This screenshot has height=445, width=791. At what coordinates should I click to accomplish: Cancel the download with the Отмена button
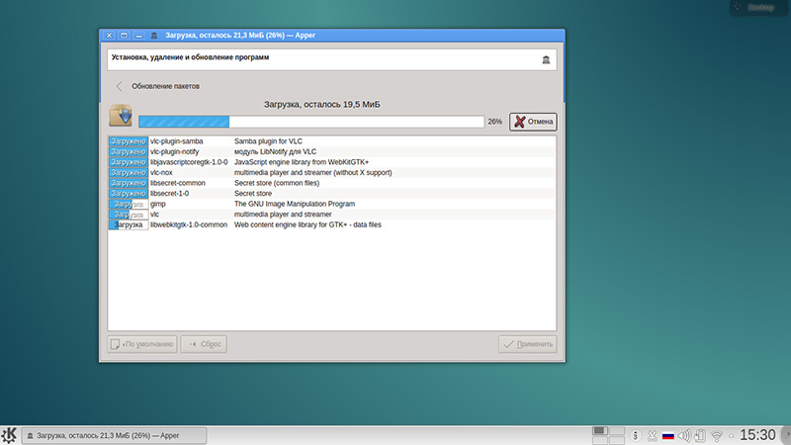533,122
